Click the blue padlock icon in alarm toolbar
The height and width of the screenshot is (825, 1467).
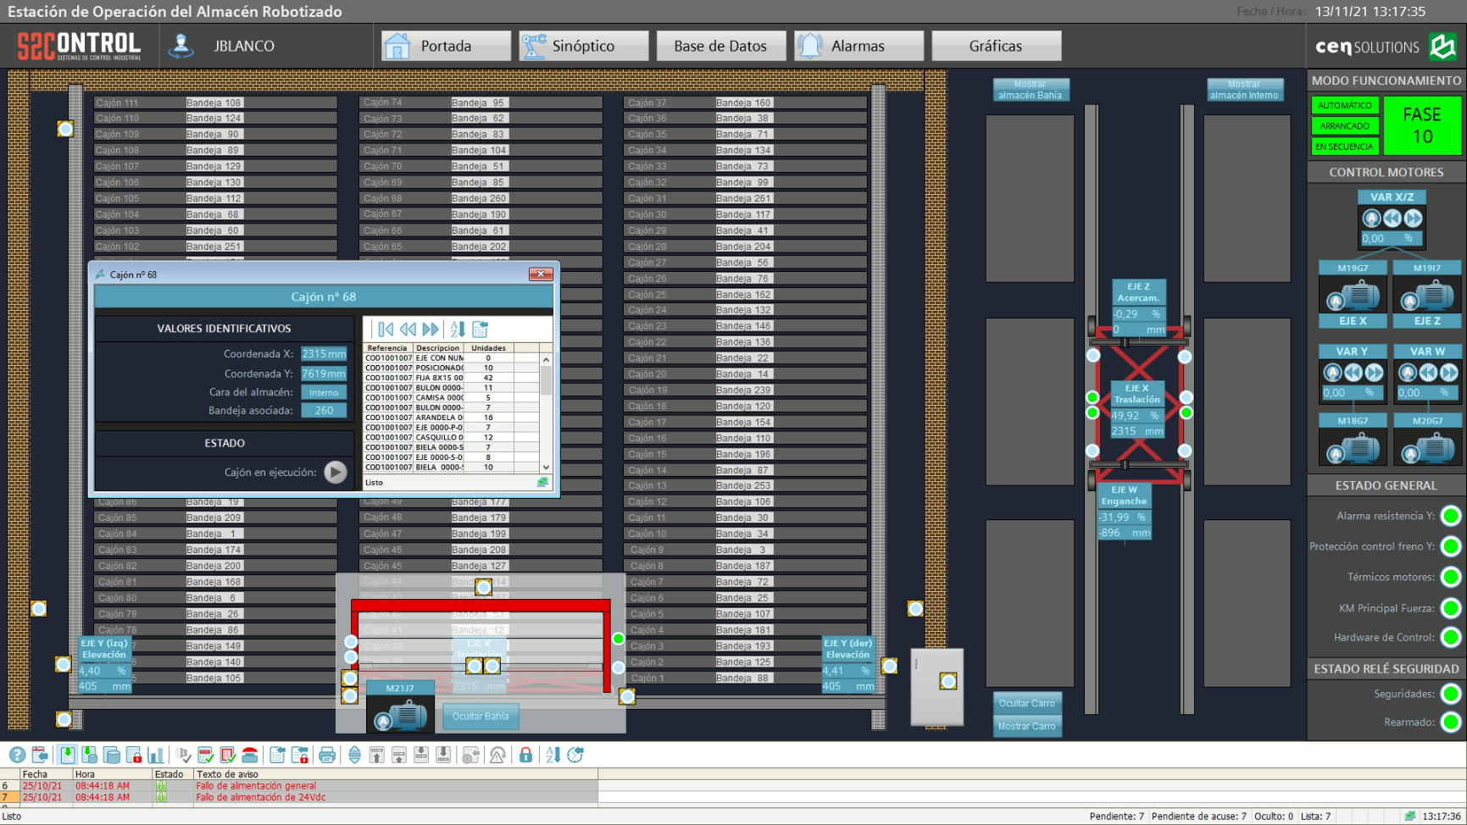click(525, 755)
